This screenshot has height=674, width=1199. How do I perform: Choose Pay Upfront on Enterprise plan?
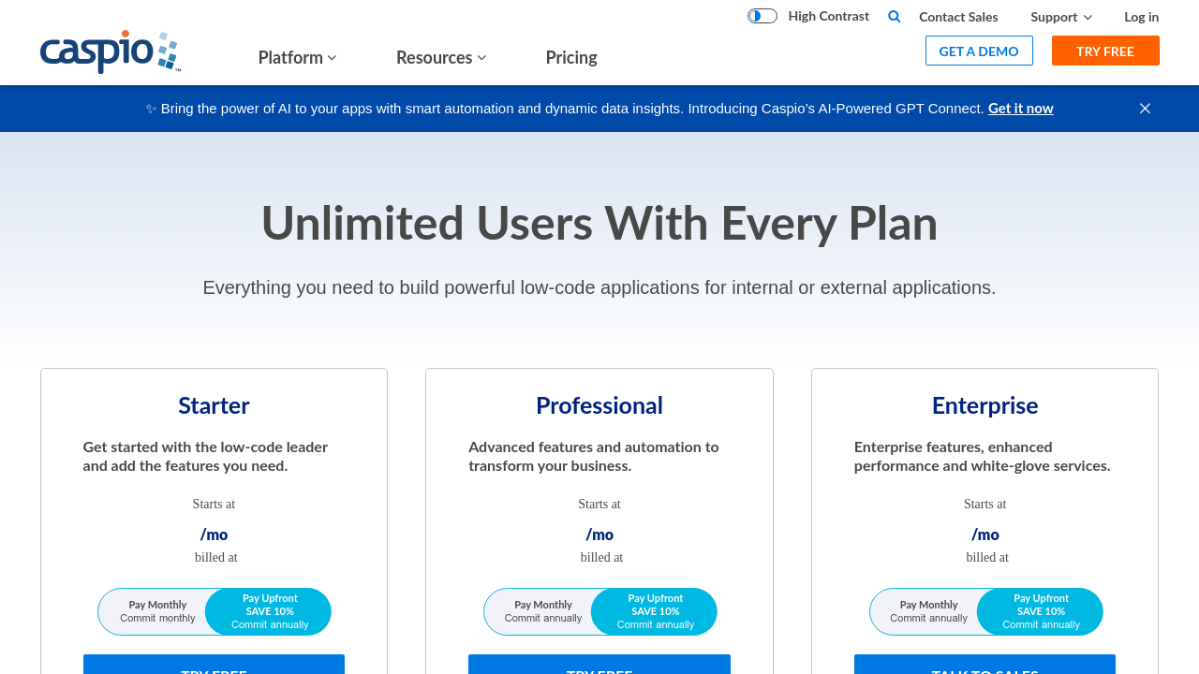point(1041,611)
